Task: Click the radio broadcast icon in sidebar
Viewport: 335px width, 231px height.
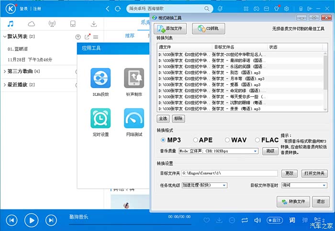Action: pos(52,23)
